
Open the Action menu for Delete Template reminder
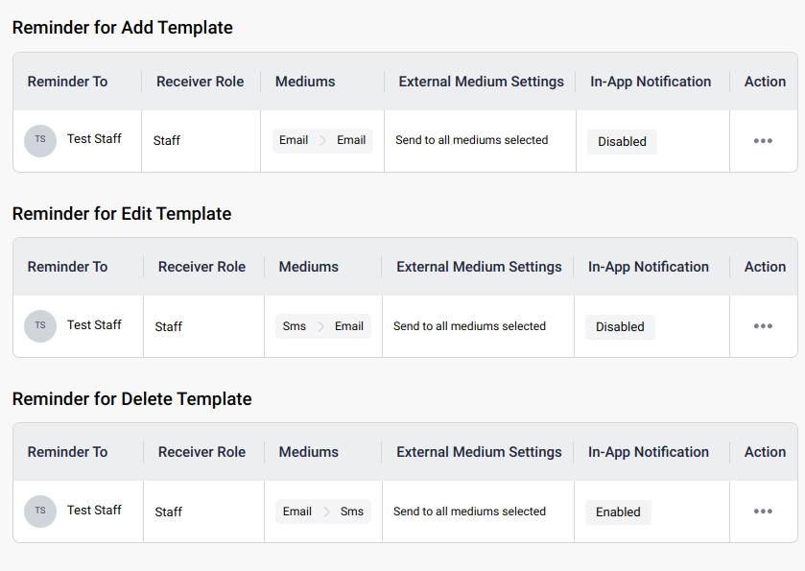coord(763,512)
